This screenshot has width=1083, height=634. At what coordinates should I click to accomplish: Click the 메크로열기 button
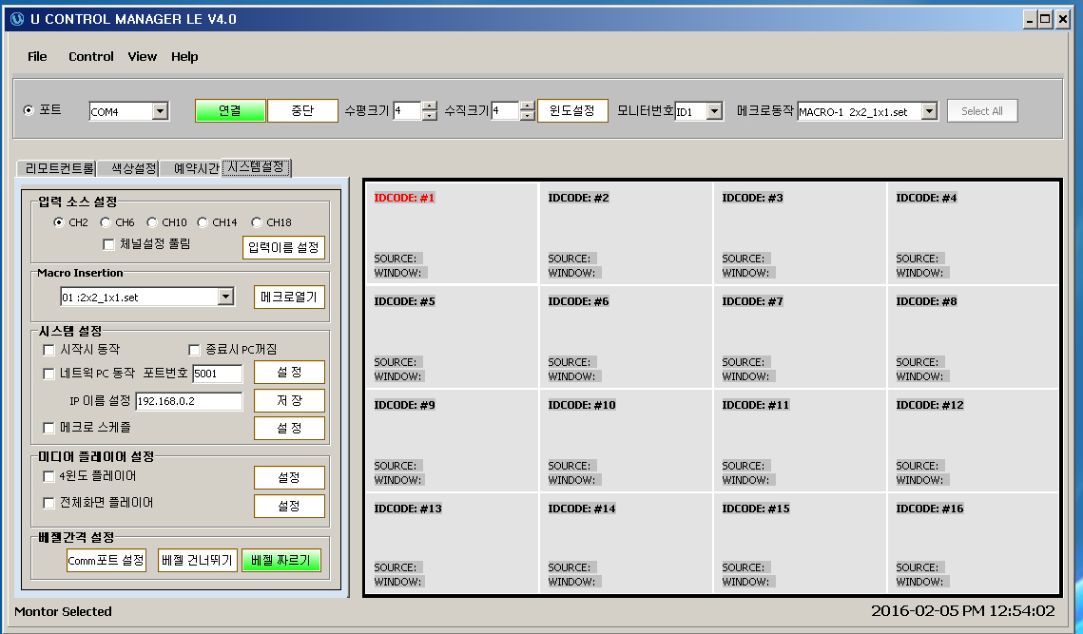[289, 297]
